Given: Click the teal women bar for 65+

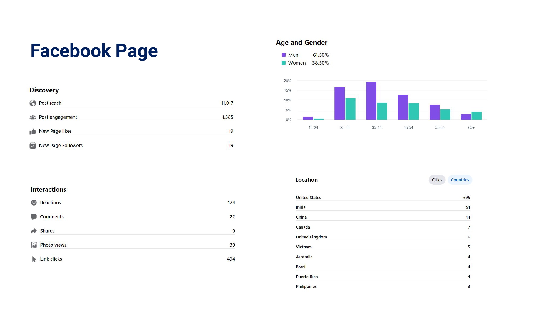Looking at the screenshot, I should (x=477, y=116).
